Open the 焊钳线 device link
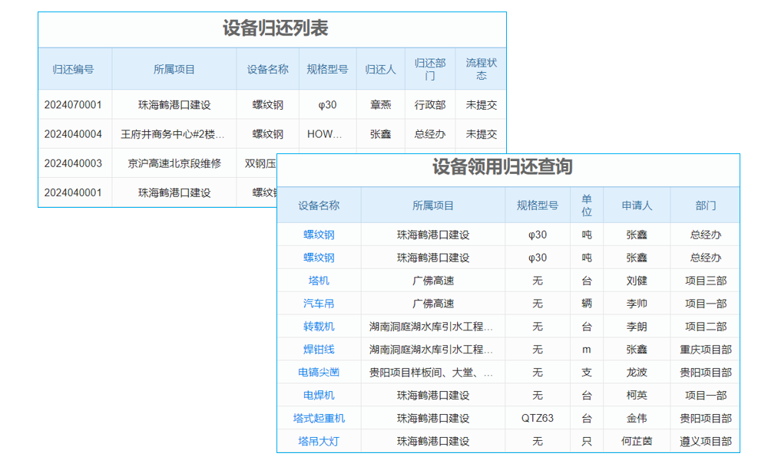This screenshot has height=460, width=768. (319, 350)
